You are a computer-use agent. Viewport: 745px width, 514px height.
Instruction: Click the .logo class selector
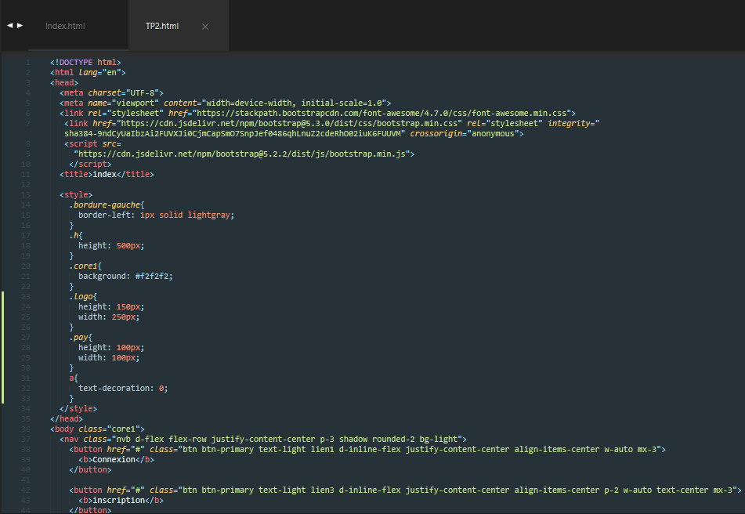[x=81, y=296]
